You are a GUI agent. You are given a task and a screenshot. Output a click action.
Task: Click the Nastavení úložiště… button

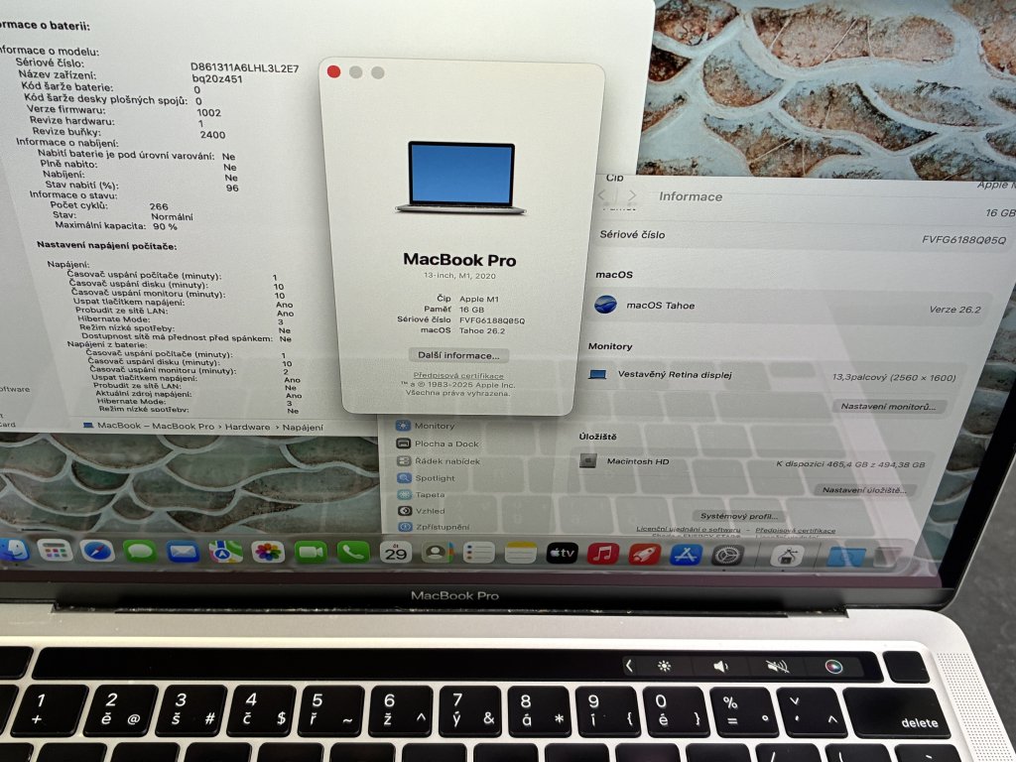click(x=864, y=490)
